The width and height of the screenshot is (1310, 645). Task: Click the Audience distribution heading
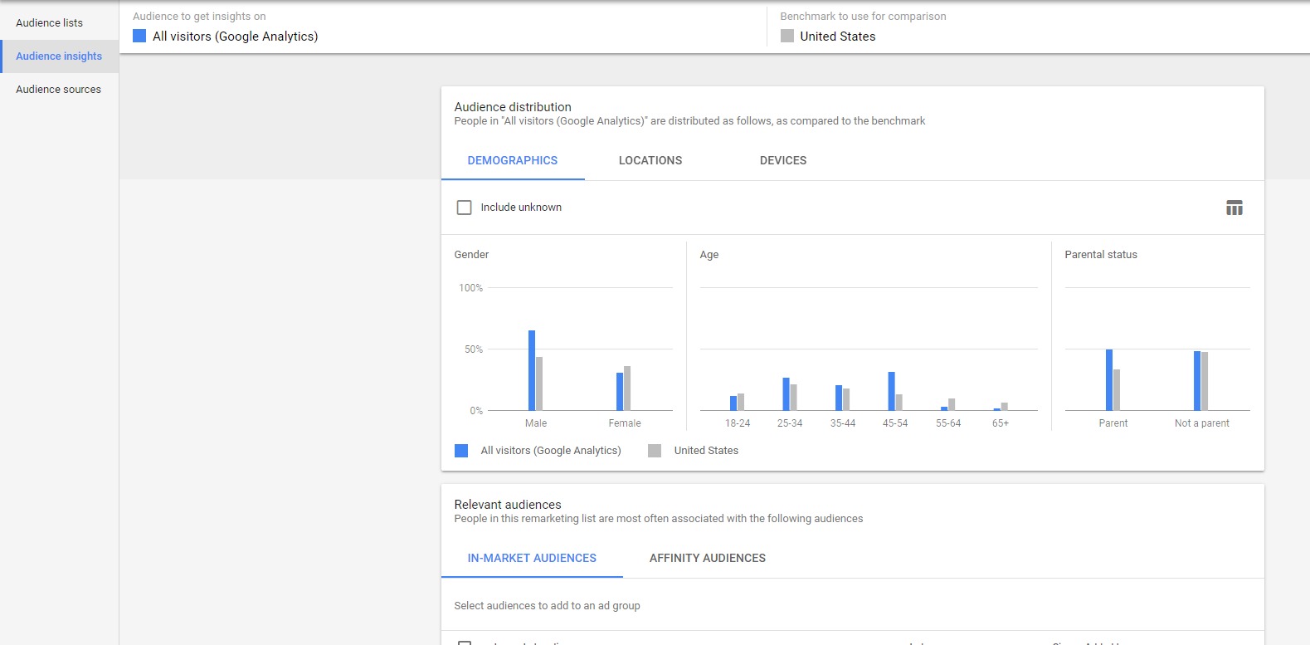tap(513, 107)
